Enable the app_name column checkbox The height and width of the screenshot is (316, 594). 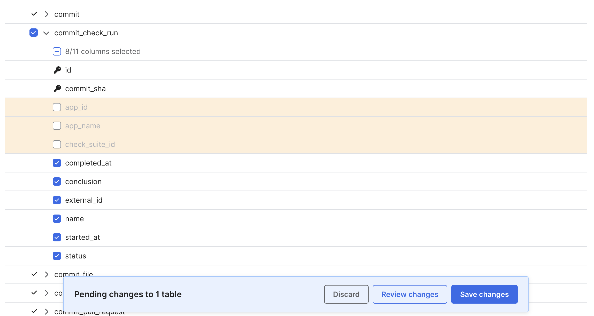coord(57,126)
